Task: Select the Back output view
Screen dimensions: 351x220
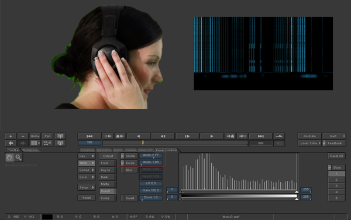Action: [x=108, y=177]
